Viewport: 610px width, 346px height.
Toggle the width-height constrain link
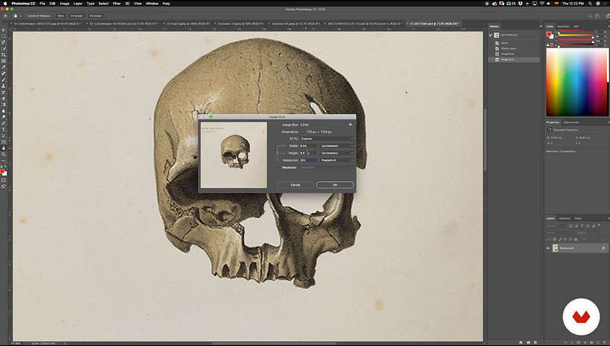click(277, 153)
